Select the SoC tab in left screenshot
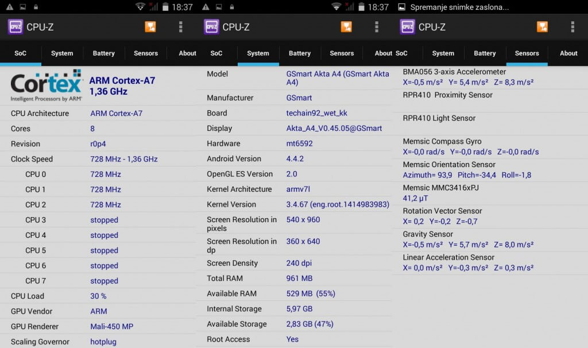Image resolution: width=588 pixels, height=348 pixels. tap(20, 53)
